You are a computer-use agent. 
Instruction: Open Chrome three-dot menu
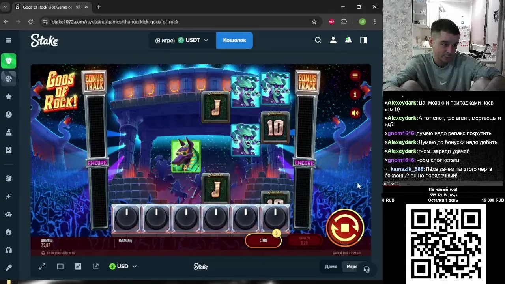coord(375,22)
